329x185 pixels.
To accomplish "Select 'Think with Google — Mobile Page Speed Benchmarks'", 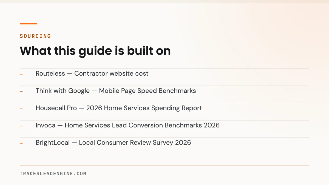I will [116, 91].
